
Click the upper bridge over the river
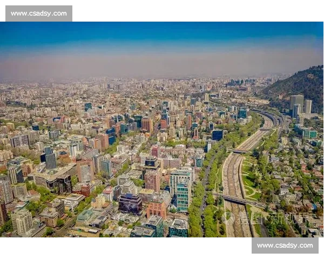click(240, 151)
